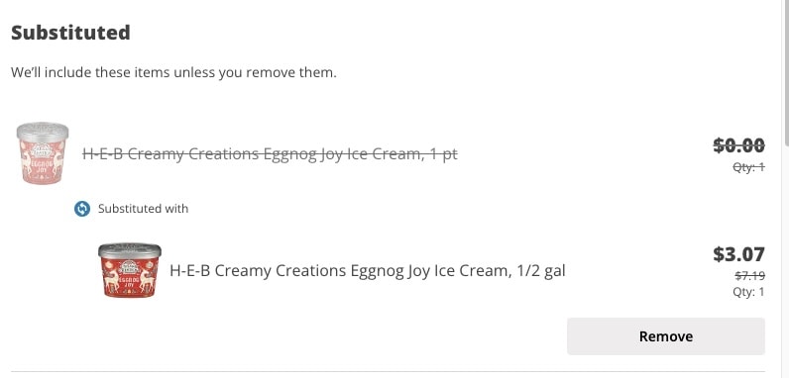789x378 pixels.
Task: Click the crossed-out $7.19 original price
Action: (x=749, y=275)
